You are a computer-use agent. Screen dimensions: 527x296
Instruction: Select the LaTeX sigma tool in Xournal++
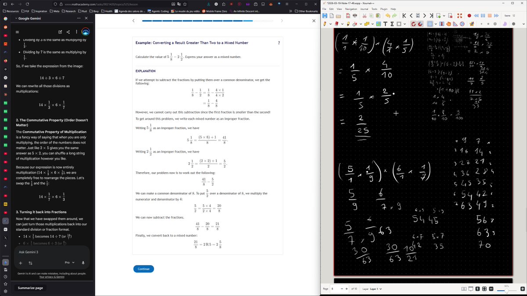[392, 24]
